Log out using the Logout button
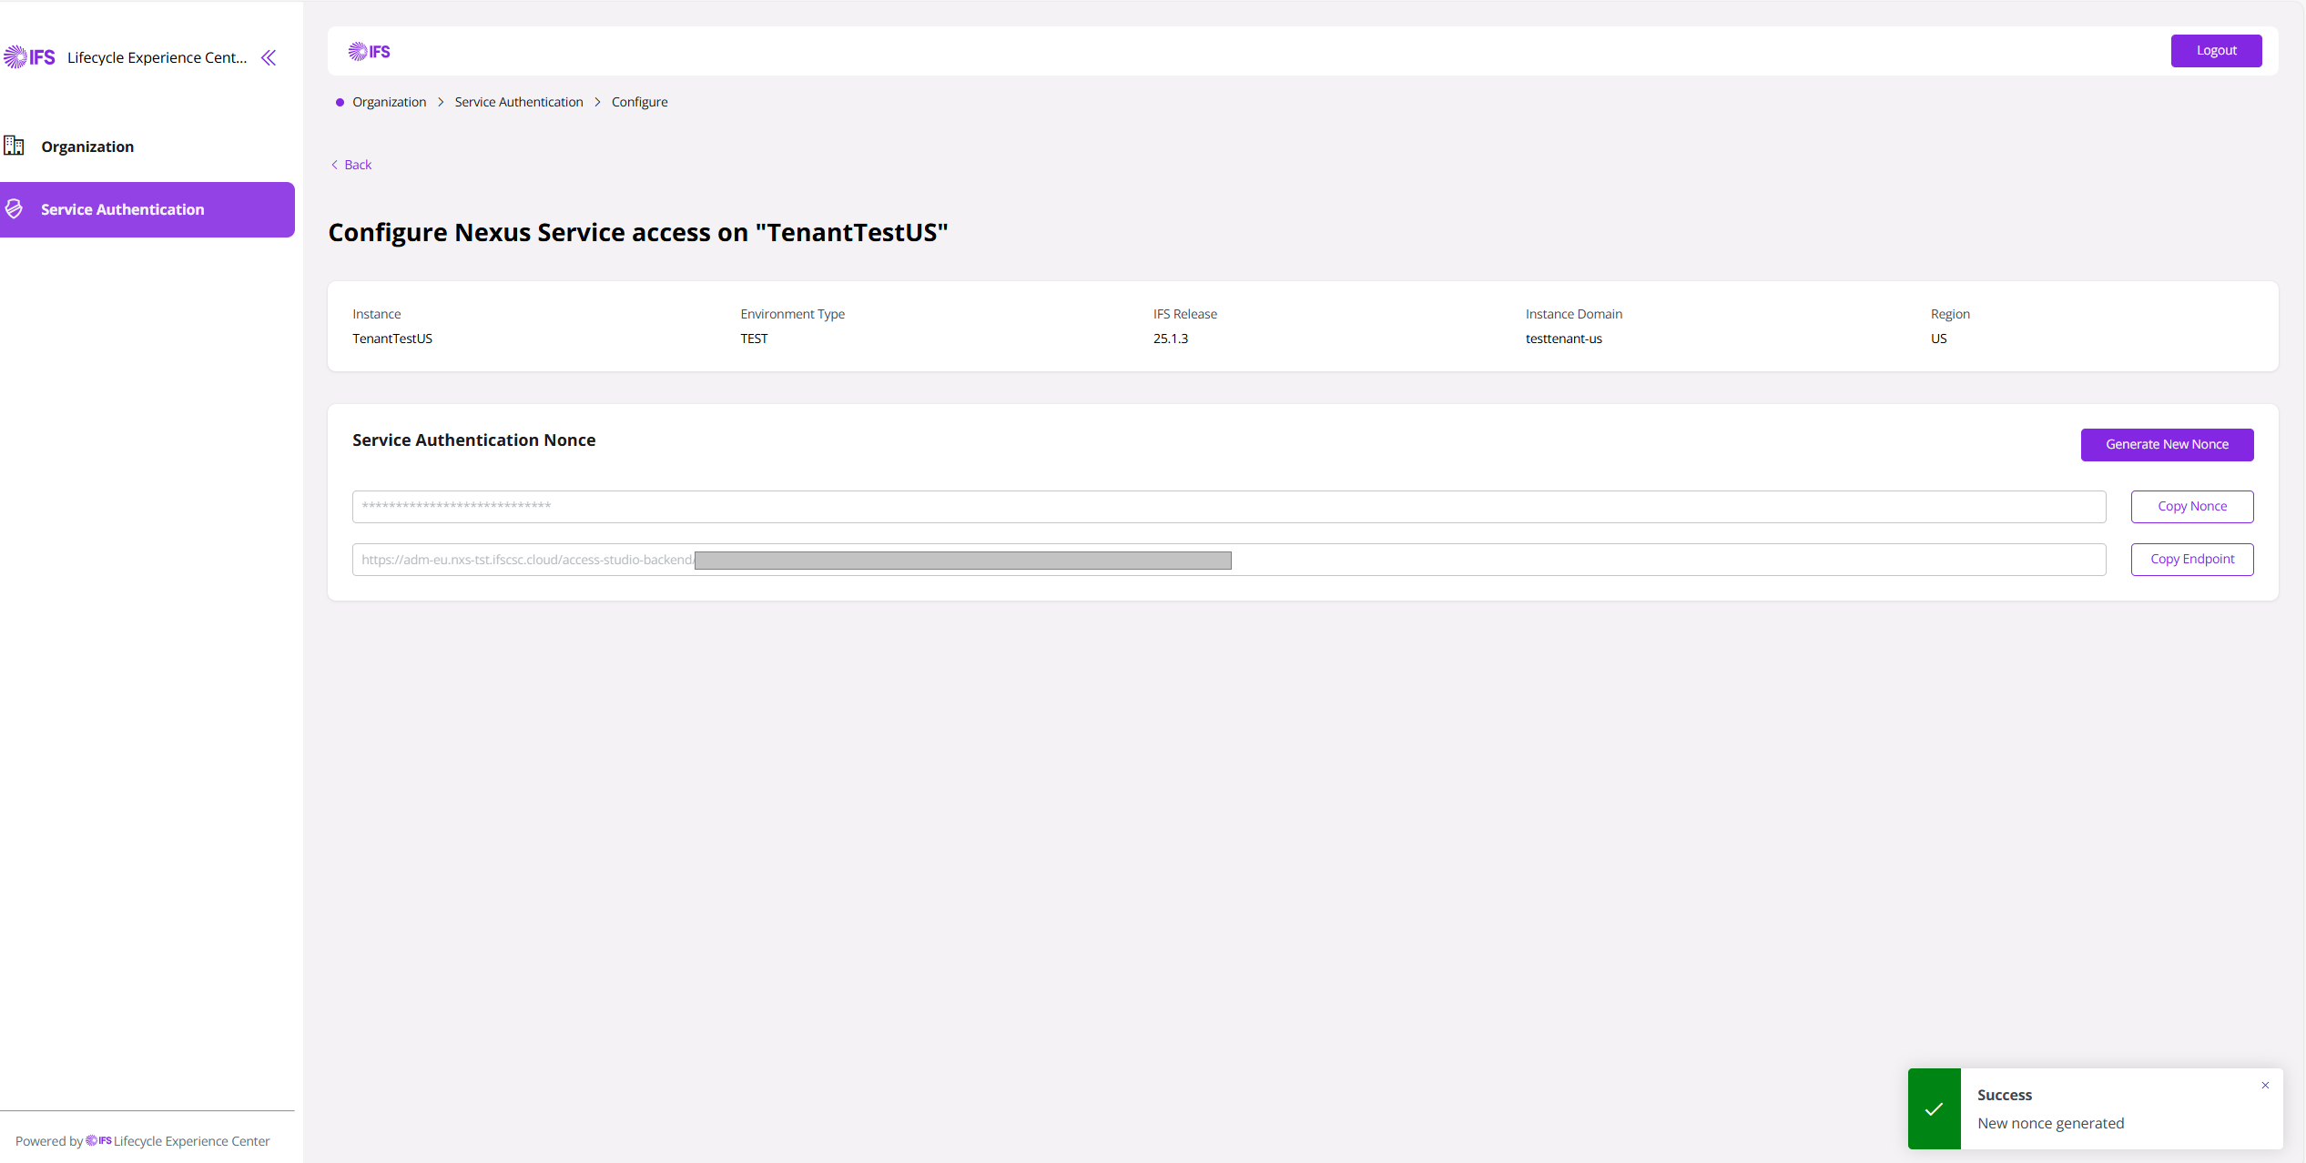The height and width of the screenshot is (1163, 2306). click(x=2216, y=51)
